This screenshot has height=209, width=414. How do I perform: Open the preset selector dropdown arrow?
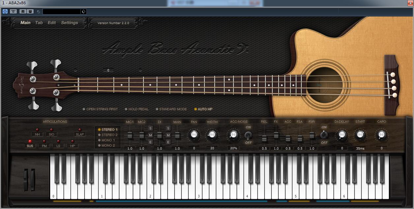(83, 12)
